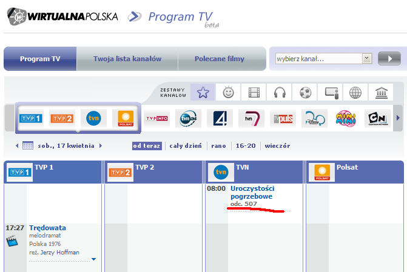Select the soccer ball sports channel set
Image resolution: width=407 pixels, height=272 pixels.
click(x=305, y=92)
